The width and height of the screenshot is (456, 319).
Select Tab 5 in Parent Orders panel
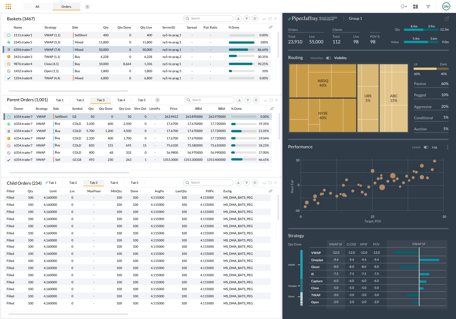click(141, 100)
